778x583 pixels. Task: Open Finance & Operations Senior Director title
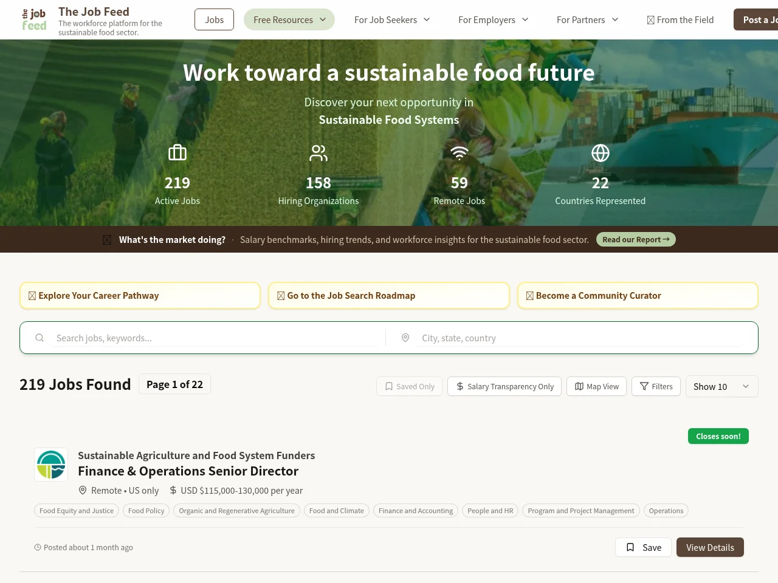pos(188,471)
